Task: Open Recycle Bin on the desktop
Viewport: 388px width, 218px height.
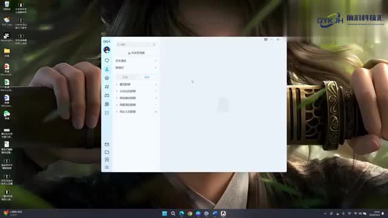Action: (7, 5)
